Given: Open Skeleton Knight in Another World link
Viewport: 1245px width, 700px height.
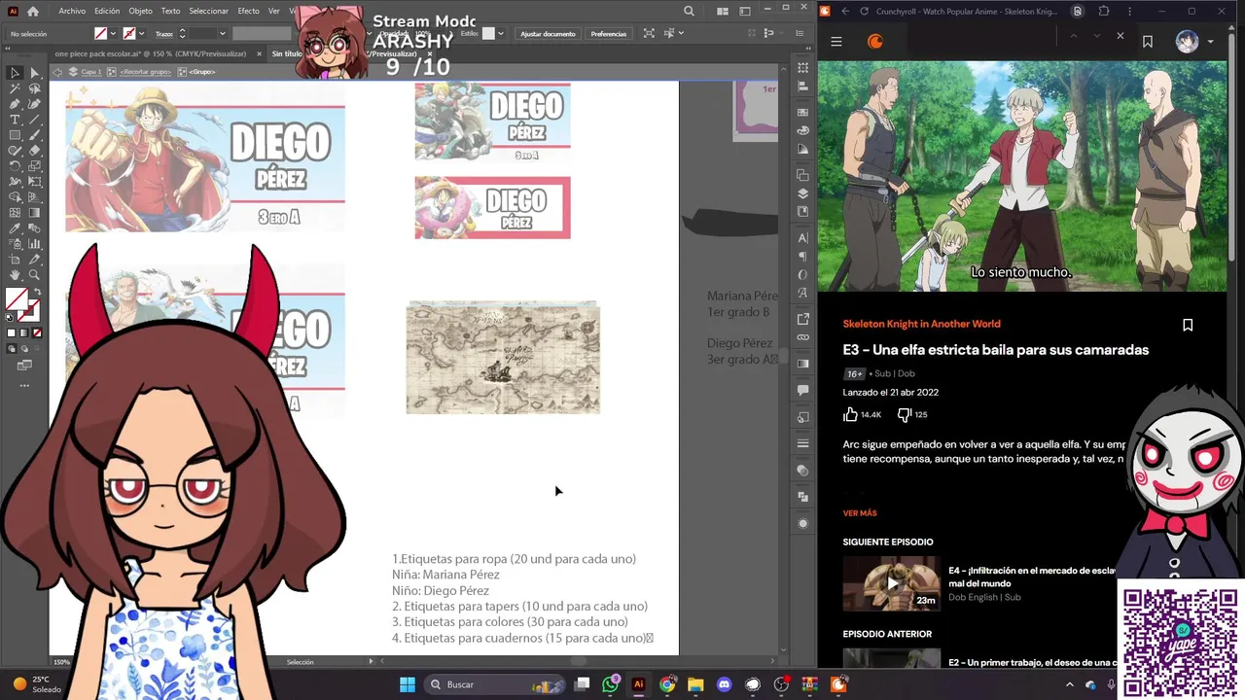Looking at the screenshot, I should (x=921, y=324).
